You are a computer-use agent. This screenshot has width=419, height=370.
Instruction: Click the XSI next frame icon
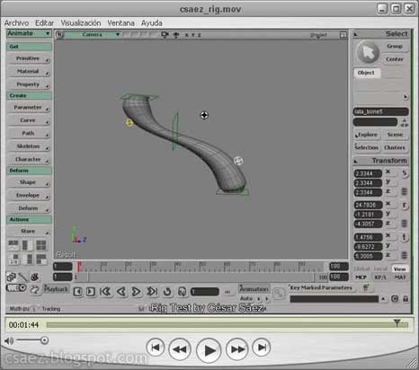[x=91, y=292]
